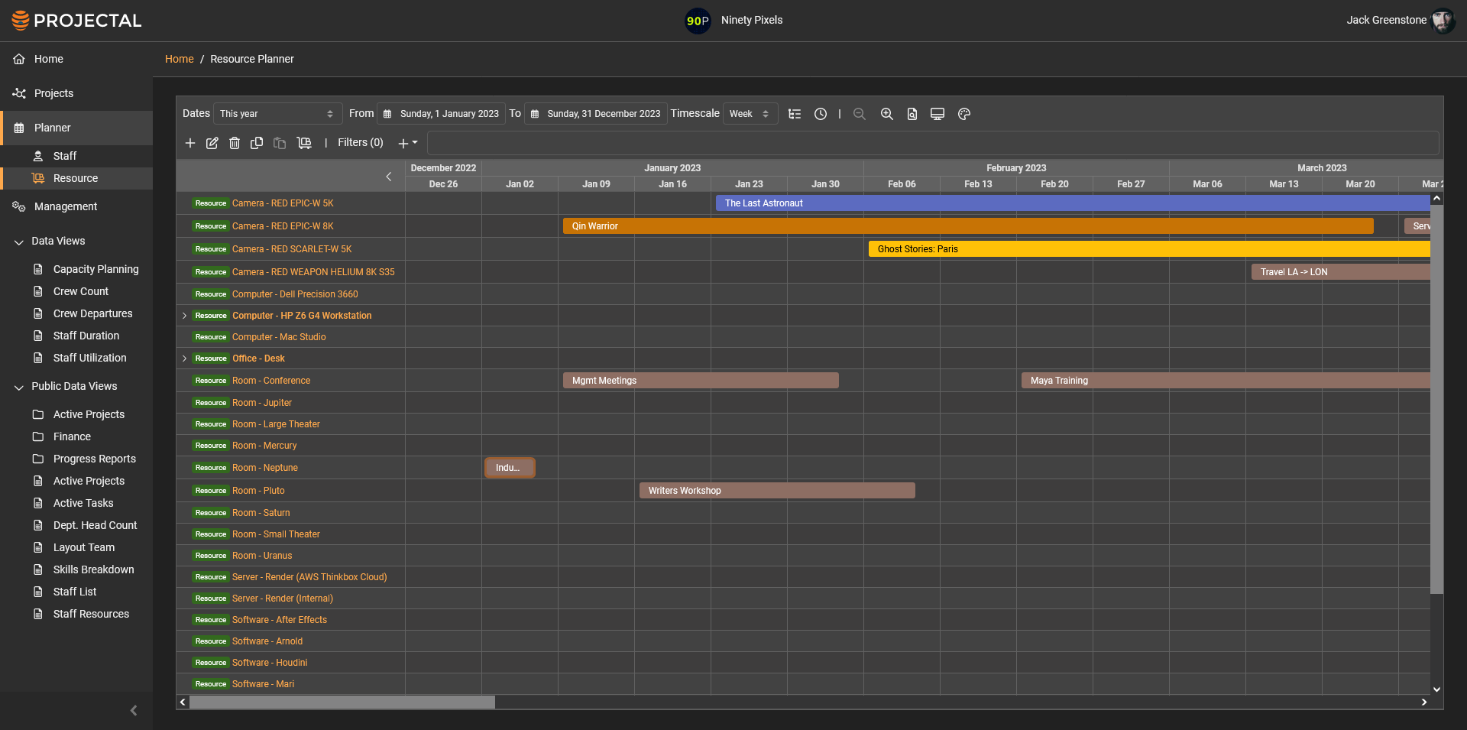Screen dimensions: 1467x730
Task: Click the color palette icon
Action: (x=963, y=113)
